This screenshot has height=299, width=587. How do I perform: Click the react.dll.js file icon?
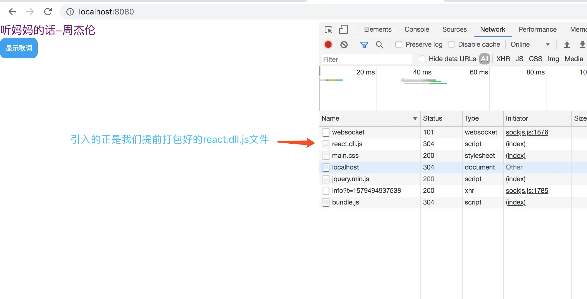tap(326, 144)
